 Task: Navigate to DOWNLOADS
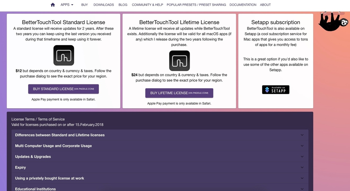point(104,5)
